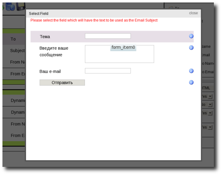This screenshot has height=175, width=222.
Task: Click the Тема text input
Action: (x=108, y=36)
